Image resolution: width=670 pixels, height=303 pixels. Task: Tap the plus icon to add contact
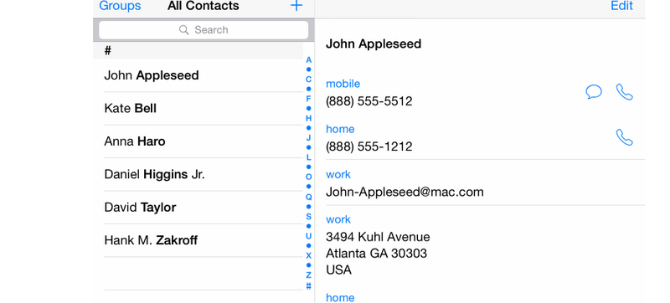click(x=296, y=6)
